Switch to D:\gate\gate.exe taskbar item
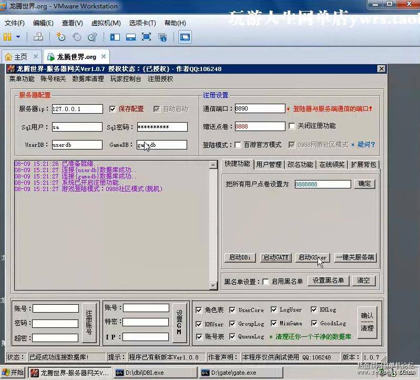 click(x=241, y=373)
